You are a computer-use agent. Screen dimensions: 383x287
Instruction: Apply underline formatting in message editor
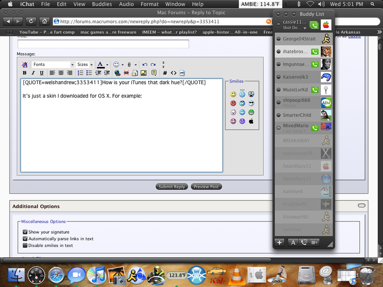click(42, 73)
